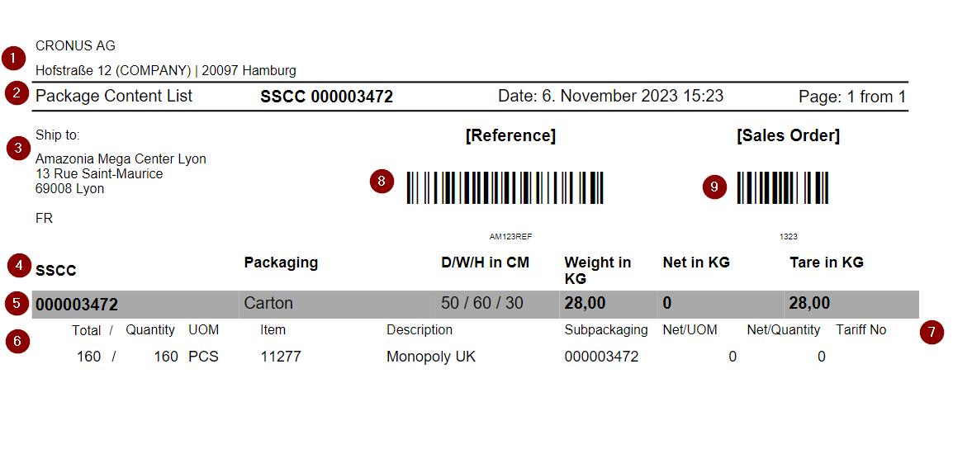The image size is (953, 473).
Task: Click the Amazonia Mega Center Lyon address
Action: tap(121, 158)
